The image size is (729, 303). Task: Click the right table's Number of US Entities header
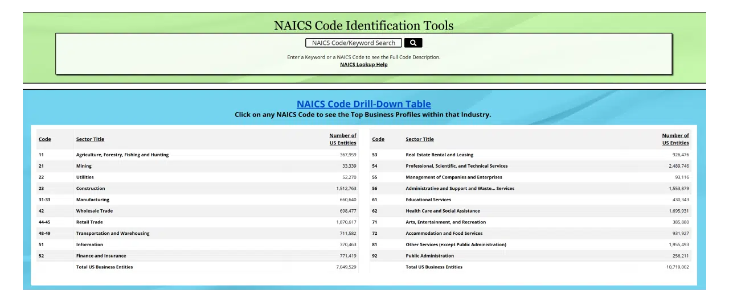(x=675, y=139)
